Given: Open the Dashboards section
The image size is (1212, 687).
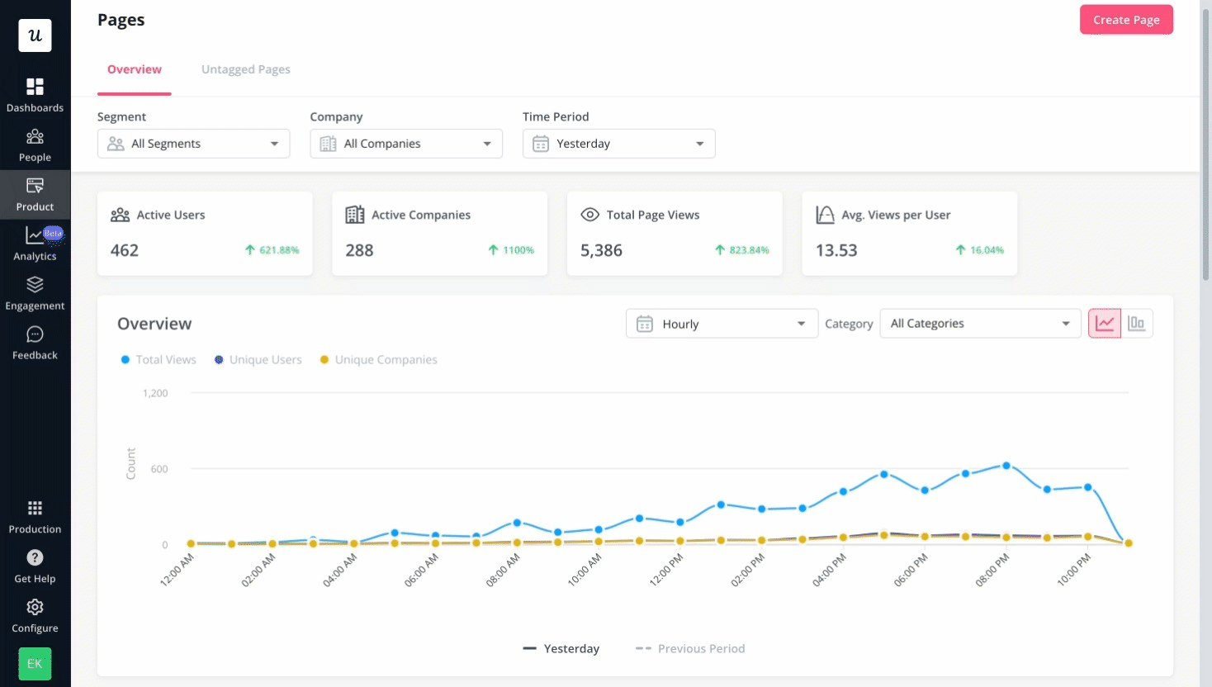Looking at the screenshot, I should pos(35,93).
